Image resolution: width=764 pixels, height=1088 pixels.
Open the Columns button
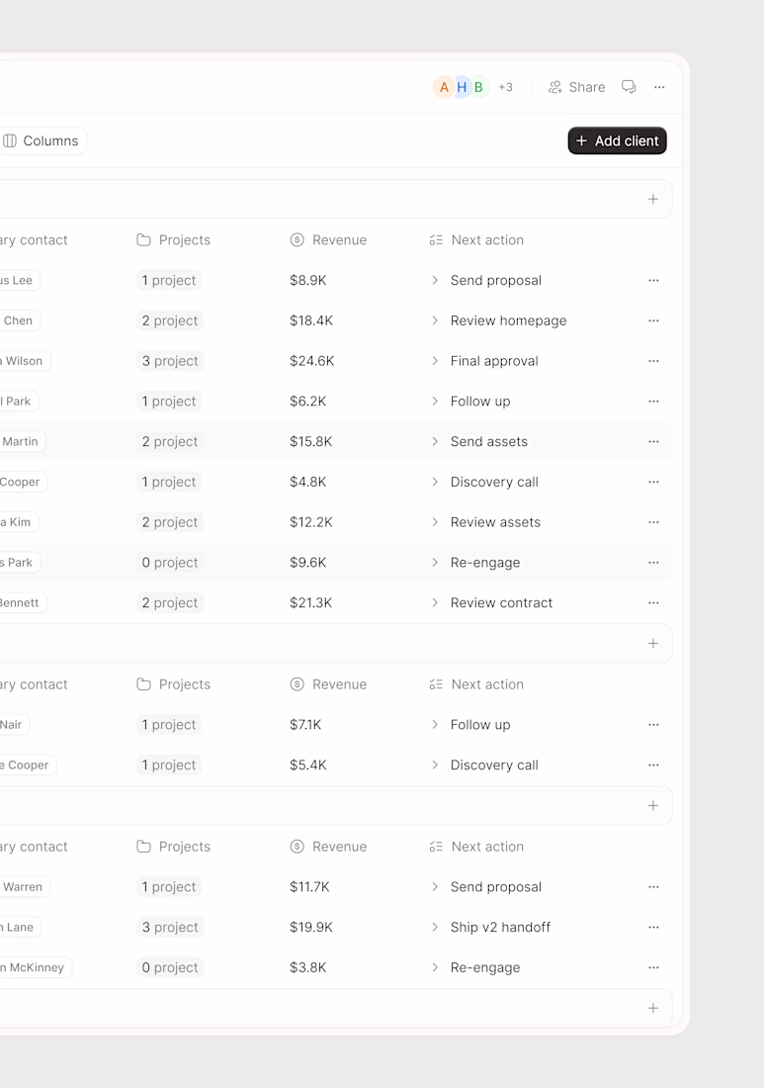[41, 140]
